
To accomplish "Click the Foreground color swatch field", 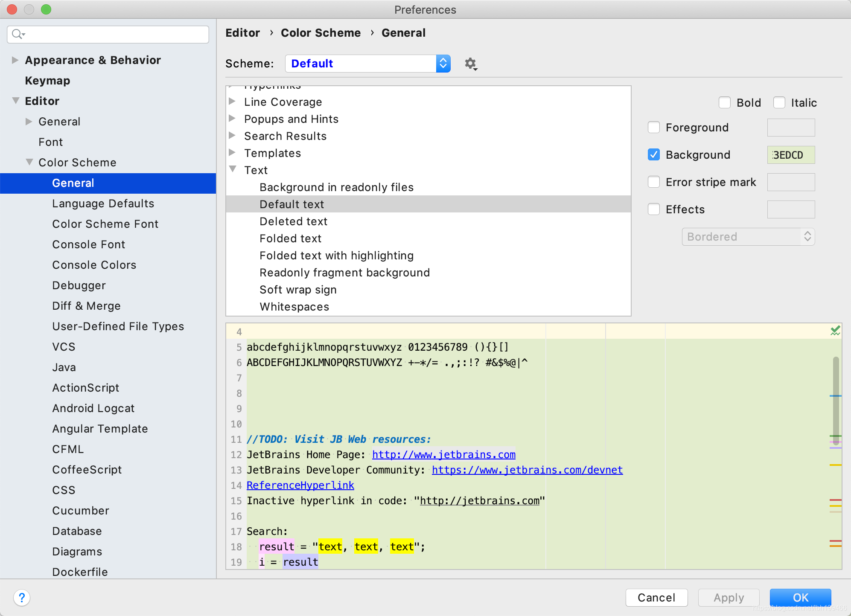I will [x=791, y=127].
